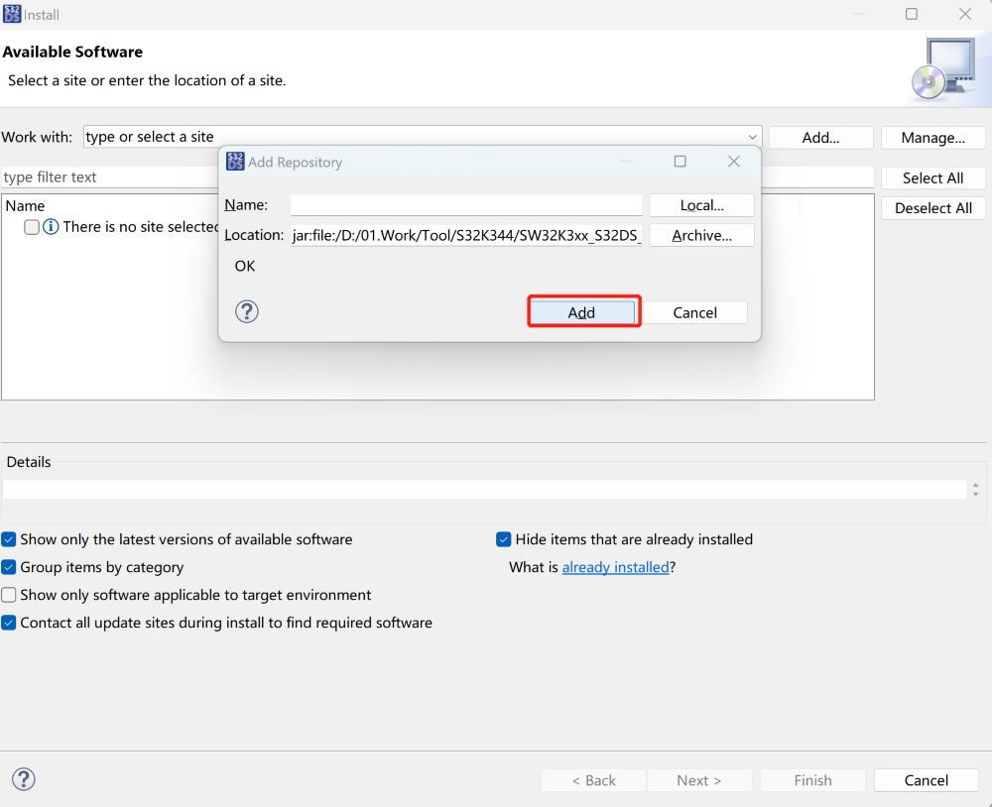This screenshot has height=807, width=992.
Task: Expand the 'Work with' site dropdown arrow
Action: coord(752,137)
